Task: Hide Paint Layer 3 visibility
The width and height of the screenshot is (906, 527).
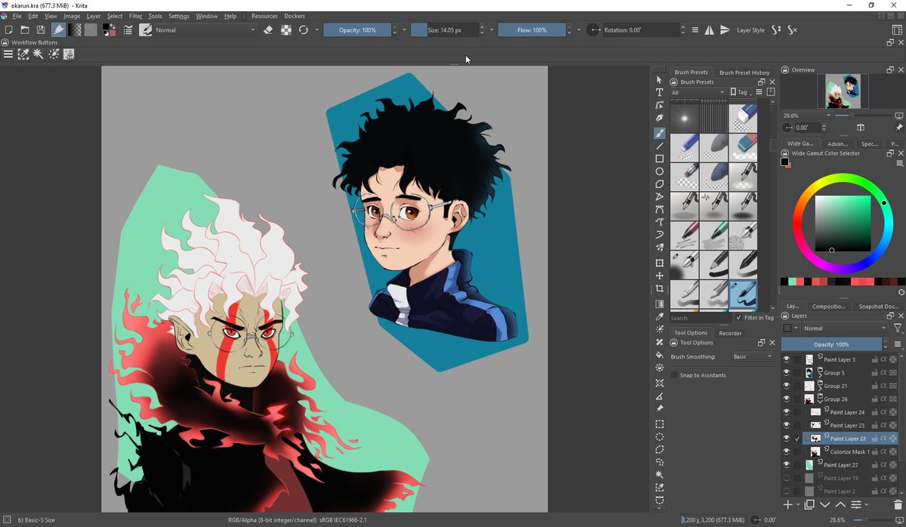Action: click(786, 359)
